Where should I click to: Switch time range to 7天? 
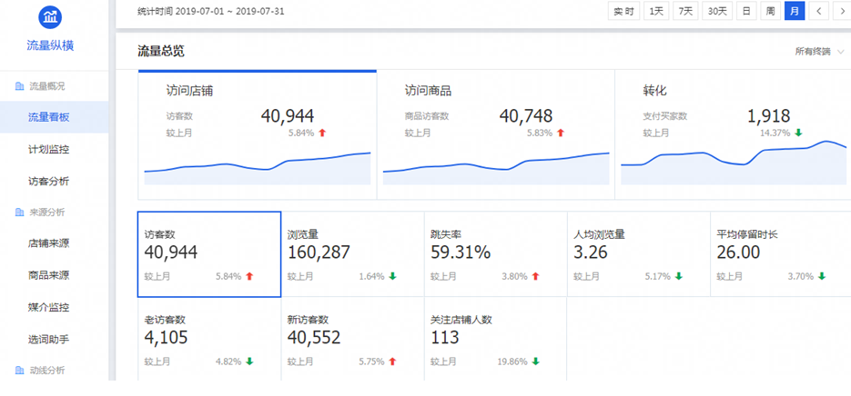(685, 11)
